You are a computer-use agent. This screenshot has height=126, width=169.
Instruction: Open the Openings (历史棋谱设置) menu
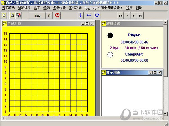[x=103, y=8]
